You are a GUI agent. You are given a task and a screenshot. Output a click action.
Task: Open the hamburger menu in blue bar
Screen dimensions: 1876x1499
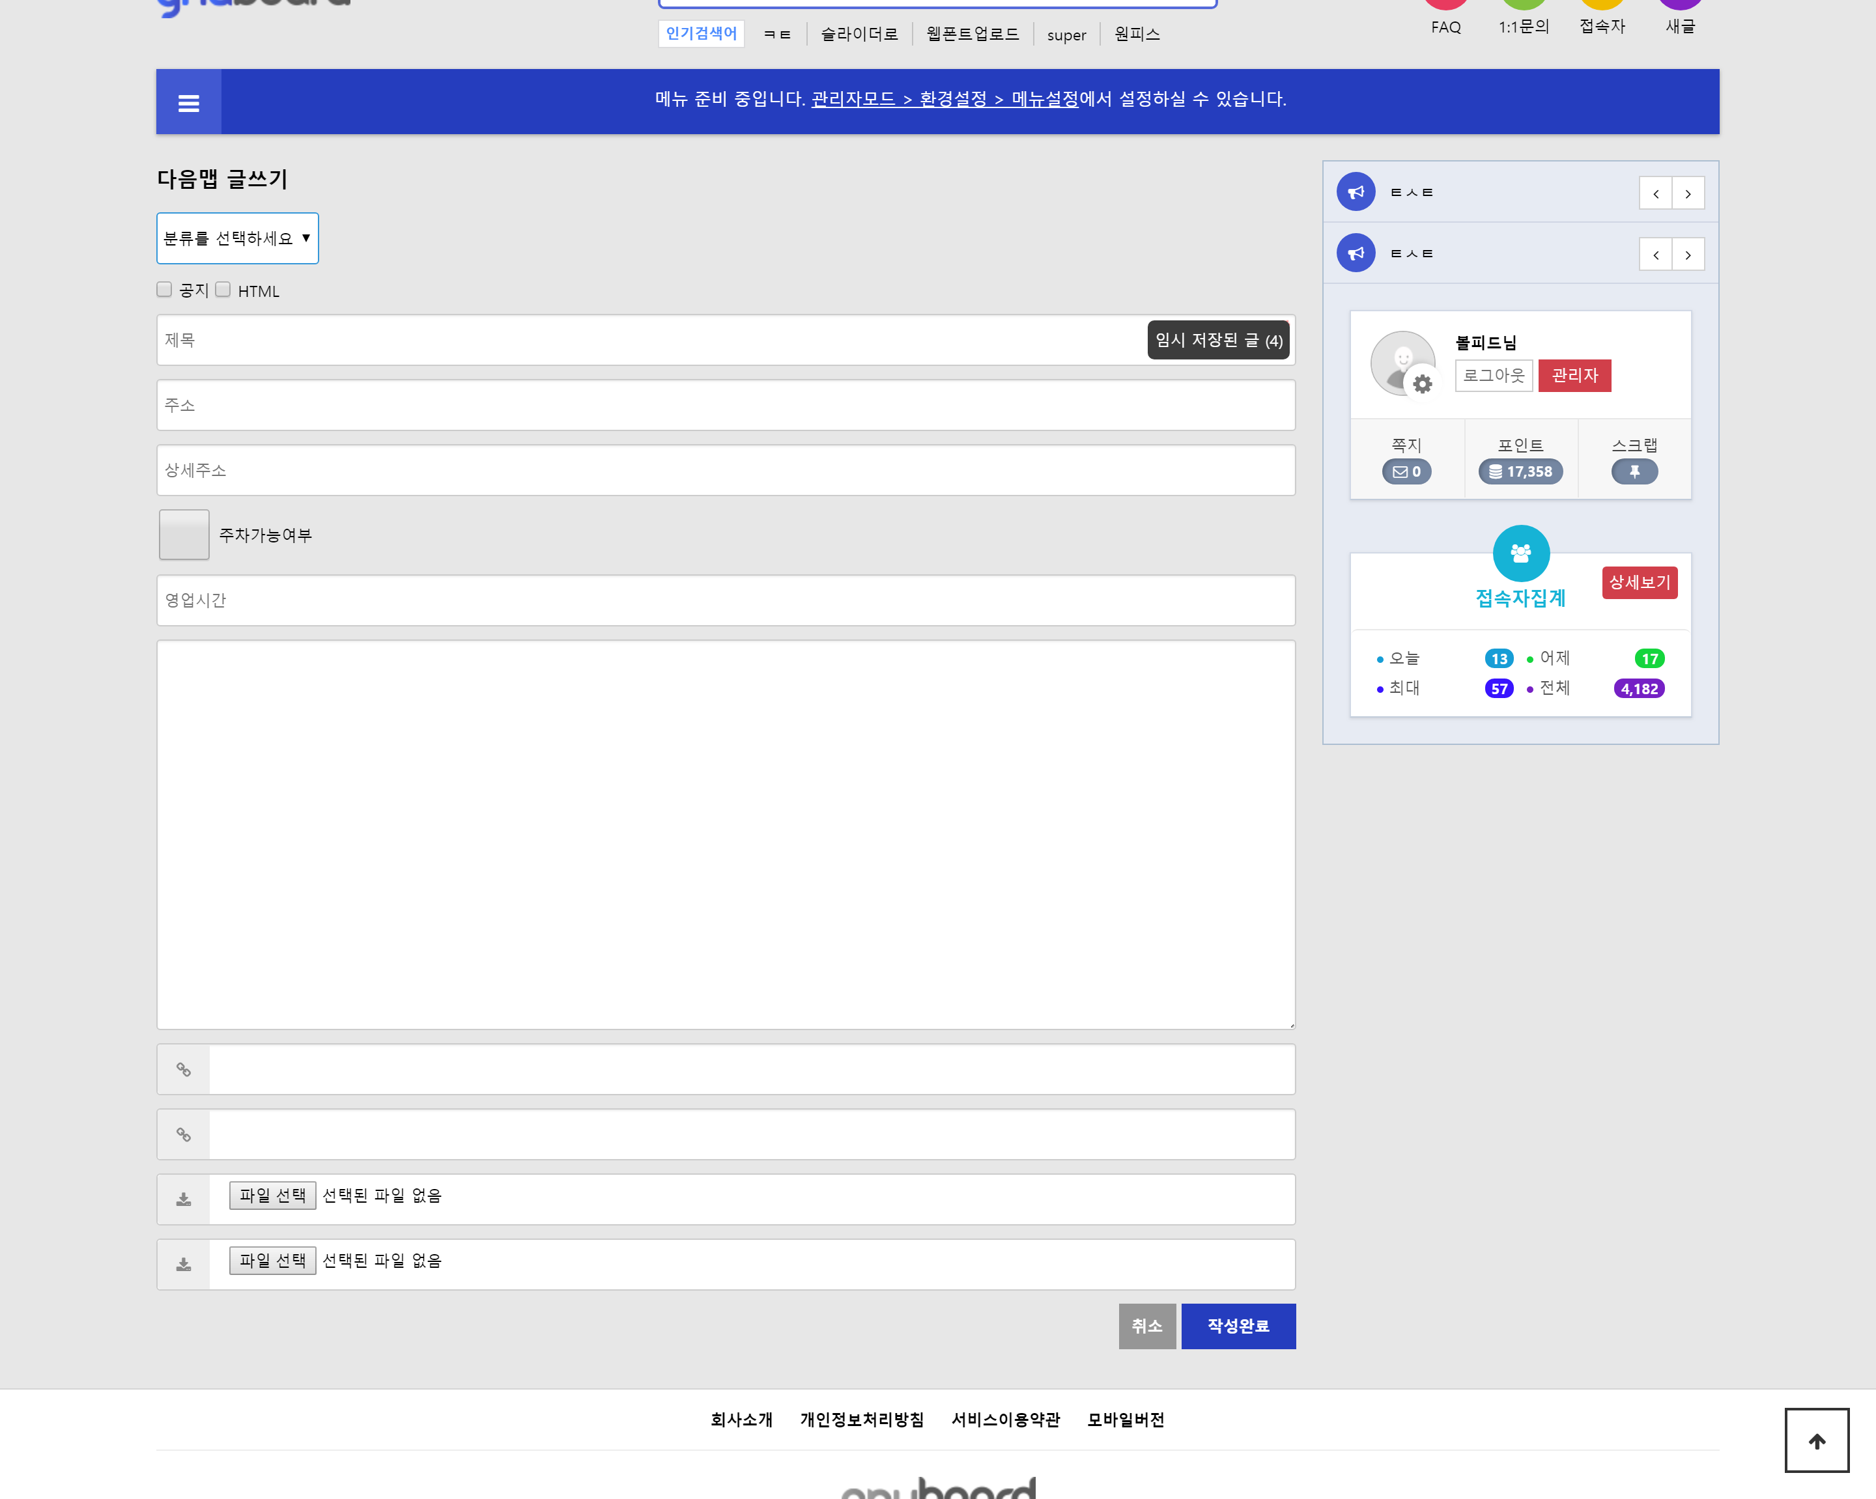coord(189,104)
